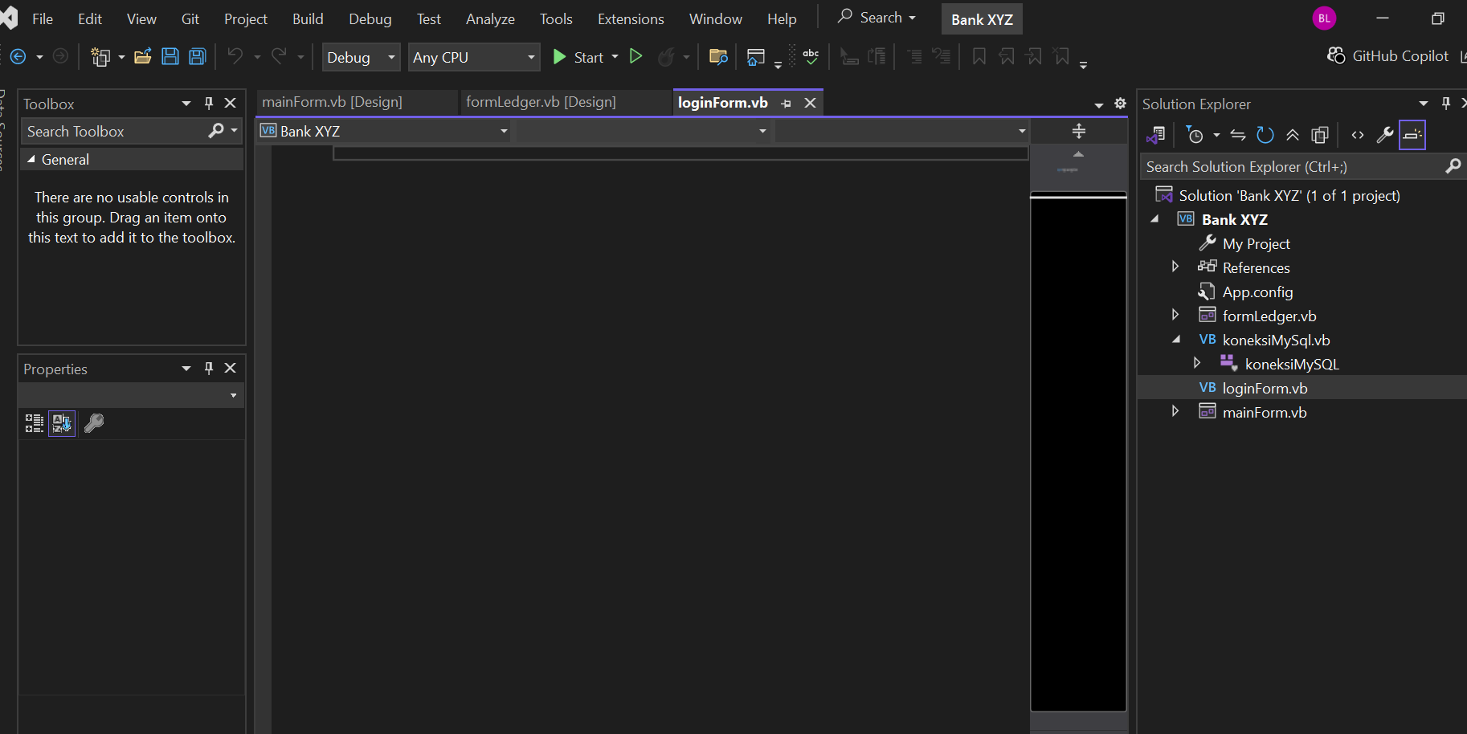Expand the References node
This screenshot has height=734, width=1467.
[1175, 267]
